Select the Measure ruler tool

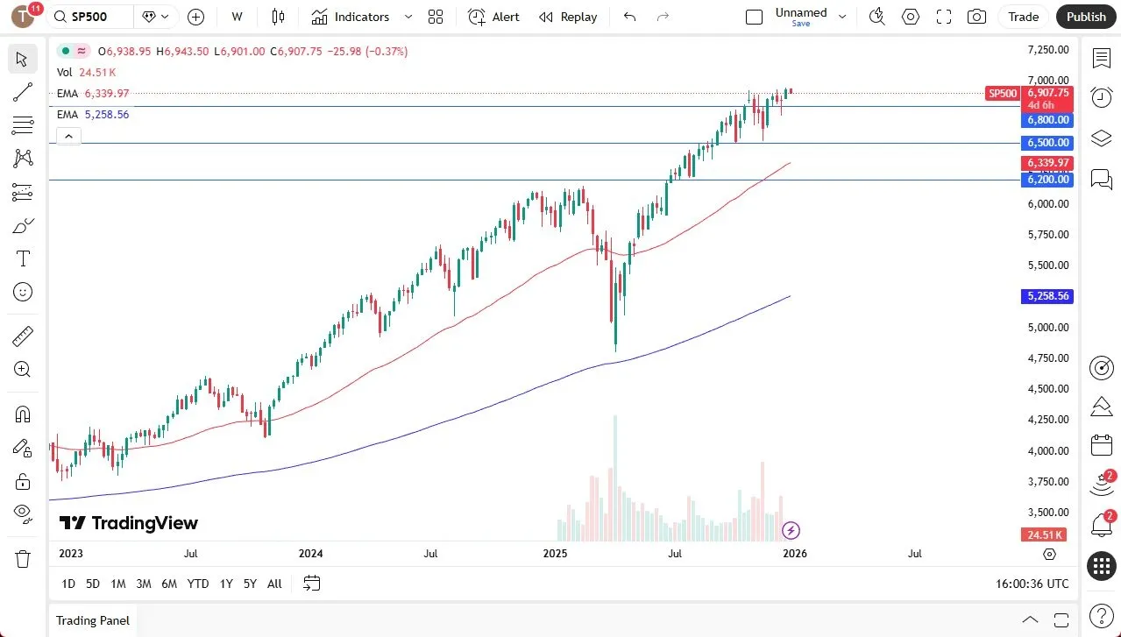click(x=22, y=336)
